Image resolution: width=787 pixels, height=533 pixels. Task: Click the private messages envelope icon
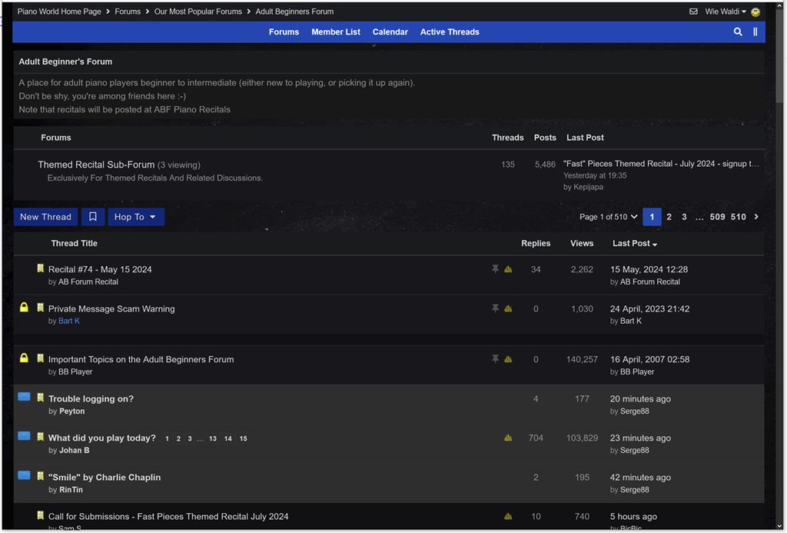click(693, 12)
